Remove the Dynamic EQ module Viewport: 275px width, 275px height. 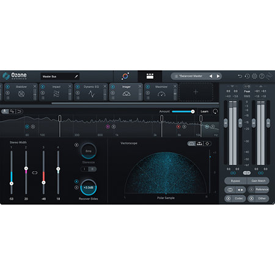tap(105, 86)
